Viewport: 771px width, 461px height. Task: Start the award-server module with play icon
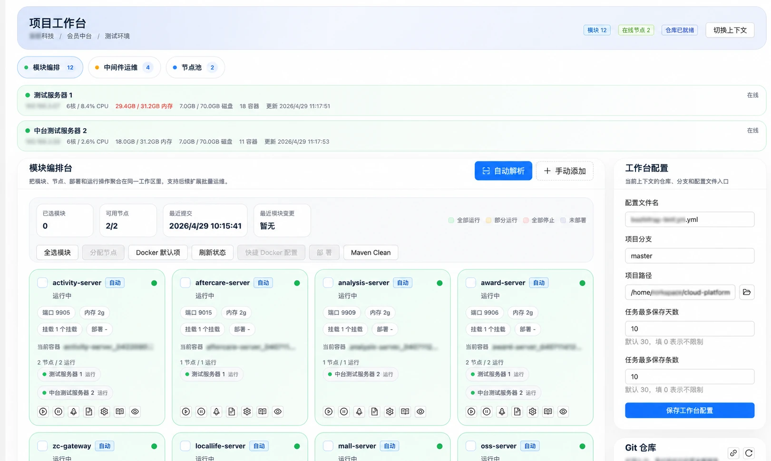click(x=471, y=412)
